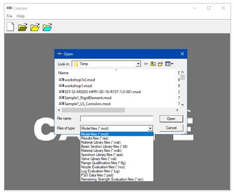Screen dimensions: 234x192
Task: Click the horizontal scroll right arrow
Action: 177,110
